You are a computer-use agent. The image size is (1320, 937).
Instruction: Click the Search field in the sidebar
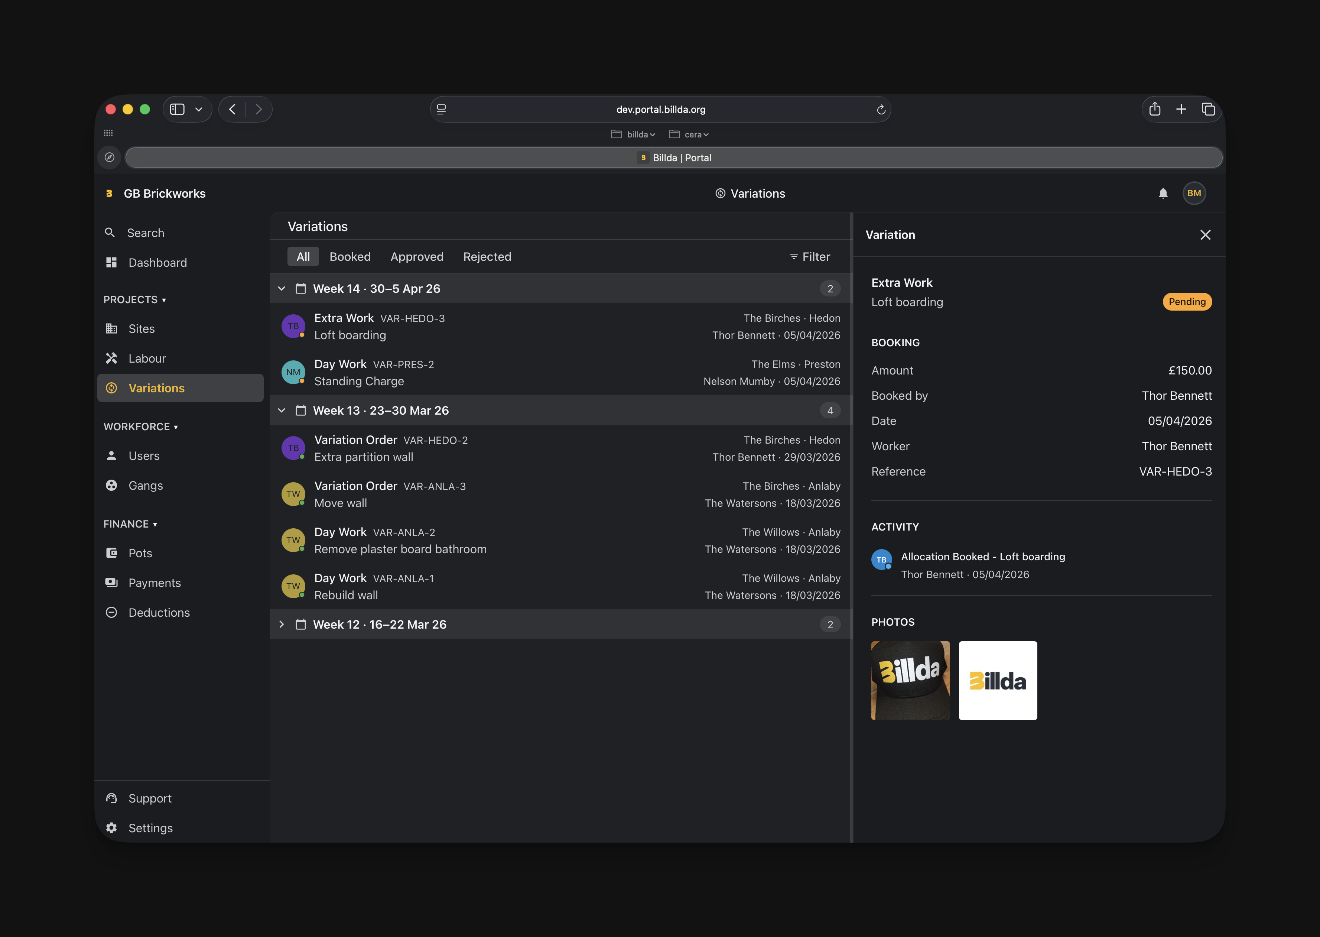(145, 233)
